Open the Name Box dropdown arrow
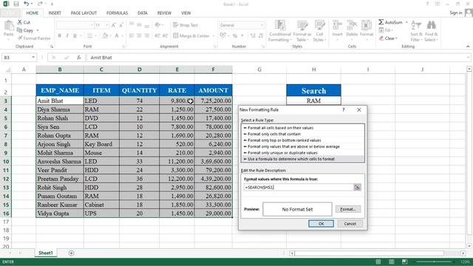The height and width of the screenshot is (266, 473). point(33,58)
